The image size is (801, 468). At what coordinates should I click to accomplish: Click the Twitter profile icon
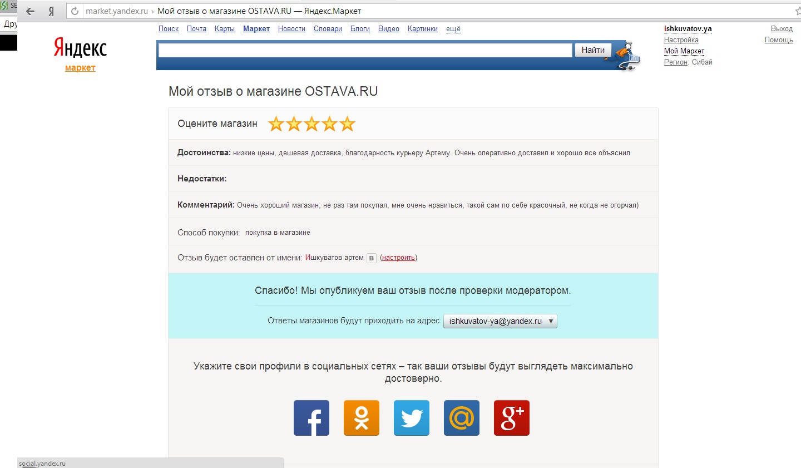click(x=412, y=418)
